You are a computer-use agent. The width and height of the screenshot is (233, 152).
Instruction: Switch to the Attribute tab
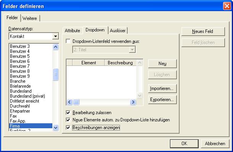pyautogui.click(x=72, y=31)
